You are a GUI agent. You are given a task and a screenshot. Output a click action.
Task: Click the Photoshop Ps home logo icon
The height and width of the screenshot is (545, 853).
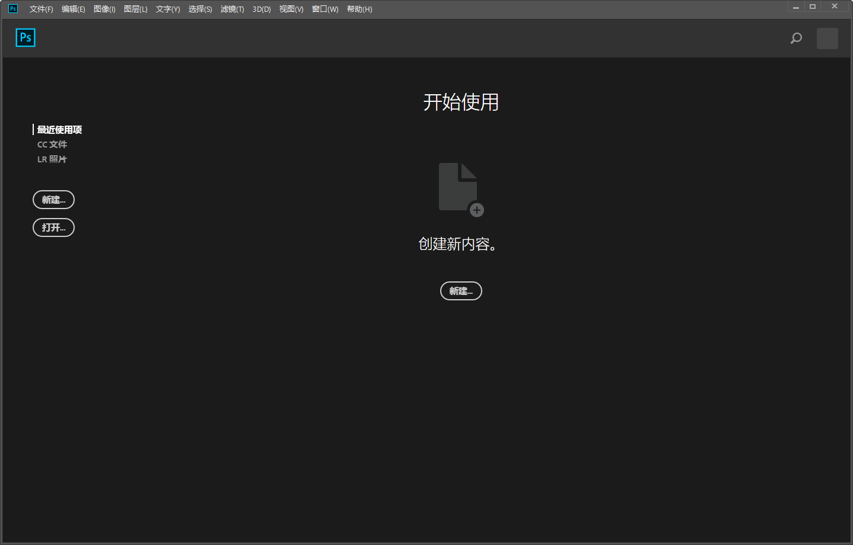[26, 38]
